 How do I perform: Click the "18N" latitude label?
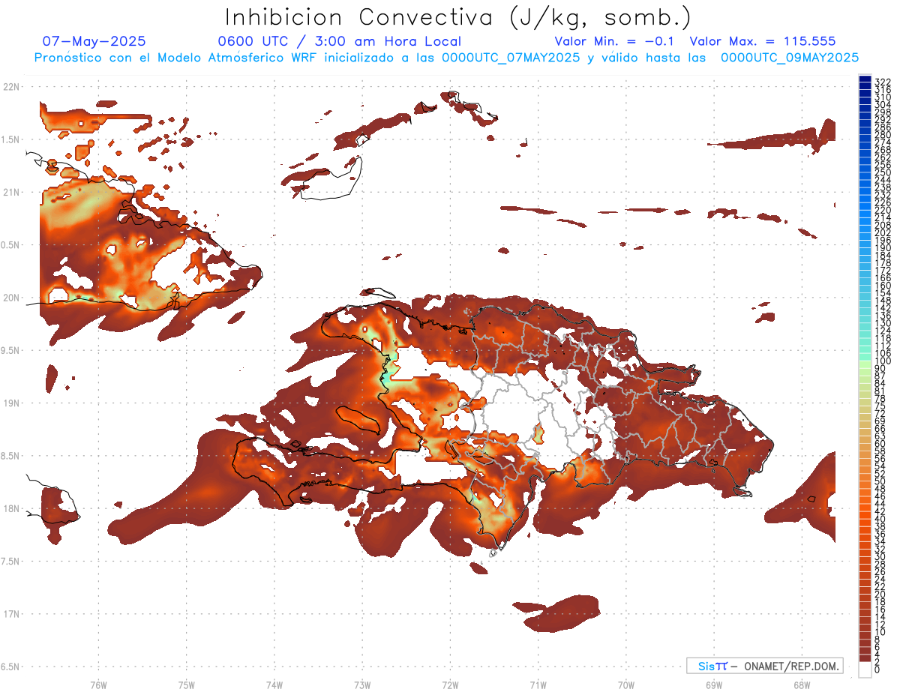click(x=10, y=508)
